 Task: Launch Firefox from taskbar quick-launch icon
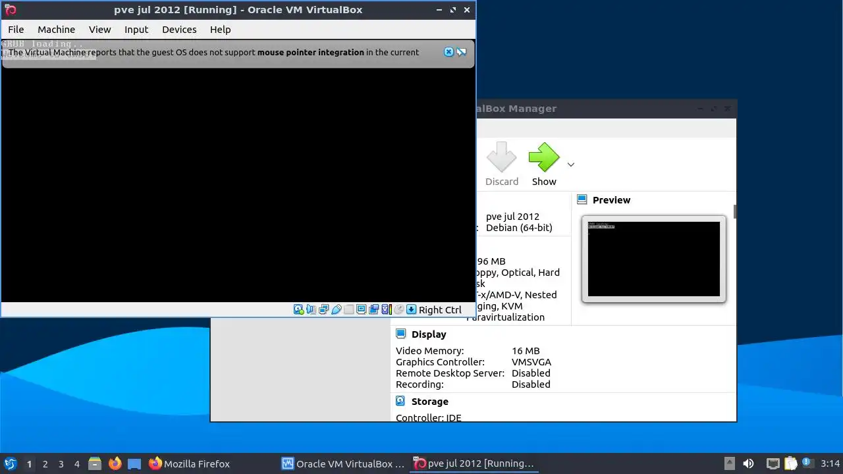tap(115, 463)
